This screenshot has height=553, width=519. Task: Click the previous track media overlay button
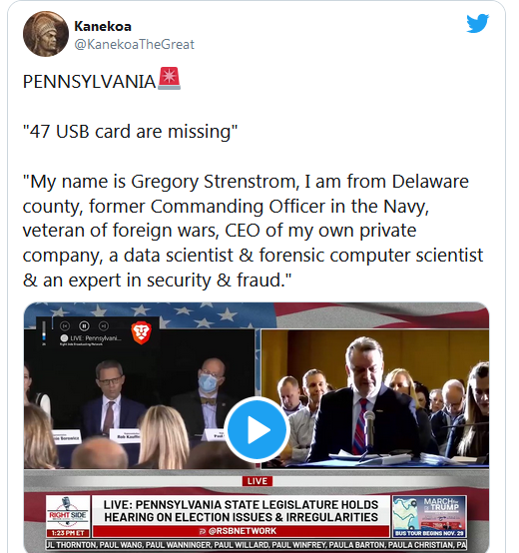click(x=65, y=325)
